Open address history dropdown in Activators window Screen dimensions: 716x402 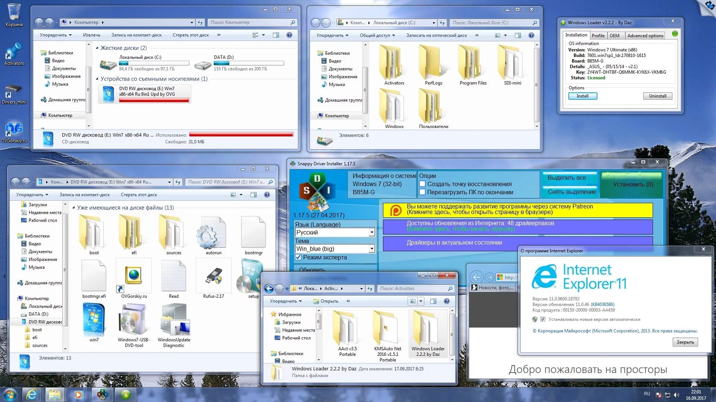[361, 288]
